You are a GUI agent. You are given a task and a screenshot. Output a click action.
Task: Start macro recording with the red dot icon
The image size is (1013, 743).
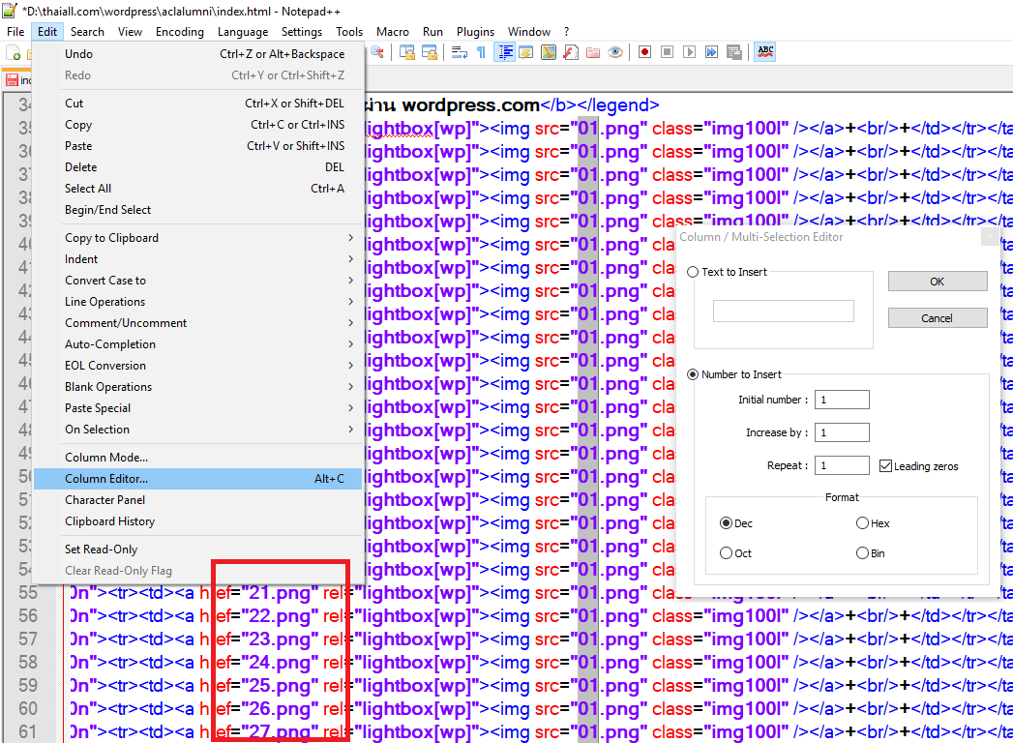pos(644,52)
